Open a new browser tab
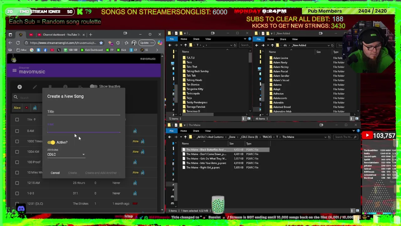Image resolution: width=401 pixels, height=226 pixels. coord(91,35)
